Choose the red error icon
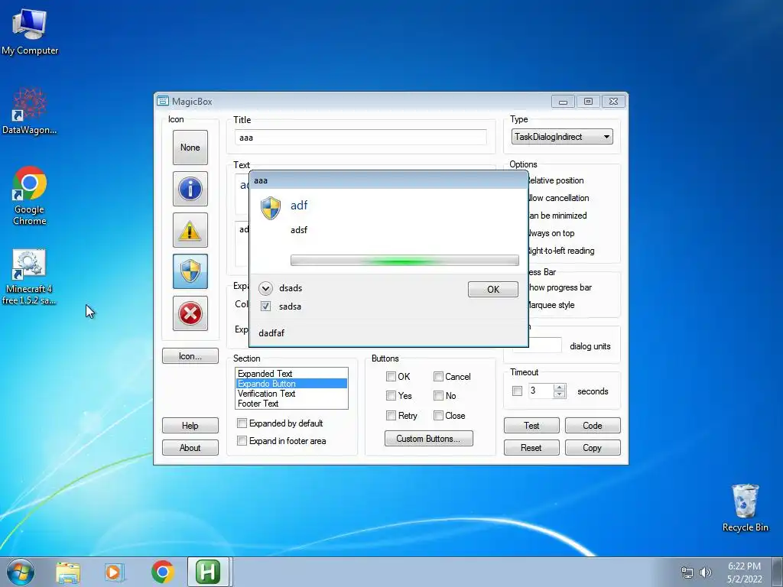783x587 pixels. [190, 313]
